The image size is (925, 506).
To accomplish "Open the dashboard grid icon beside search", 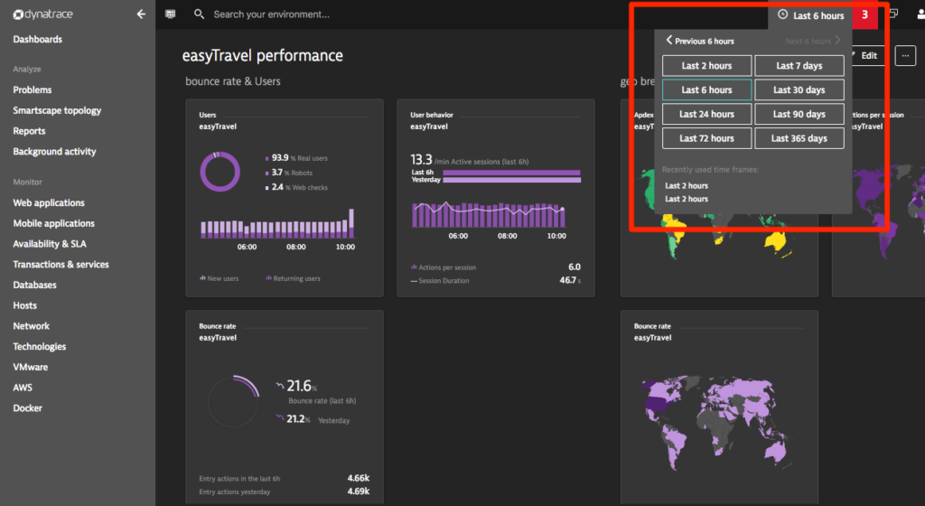I will coord(171,14).
